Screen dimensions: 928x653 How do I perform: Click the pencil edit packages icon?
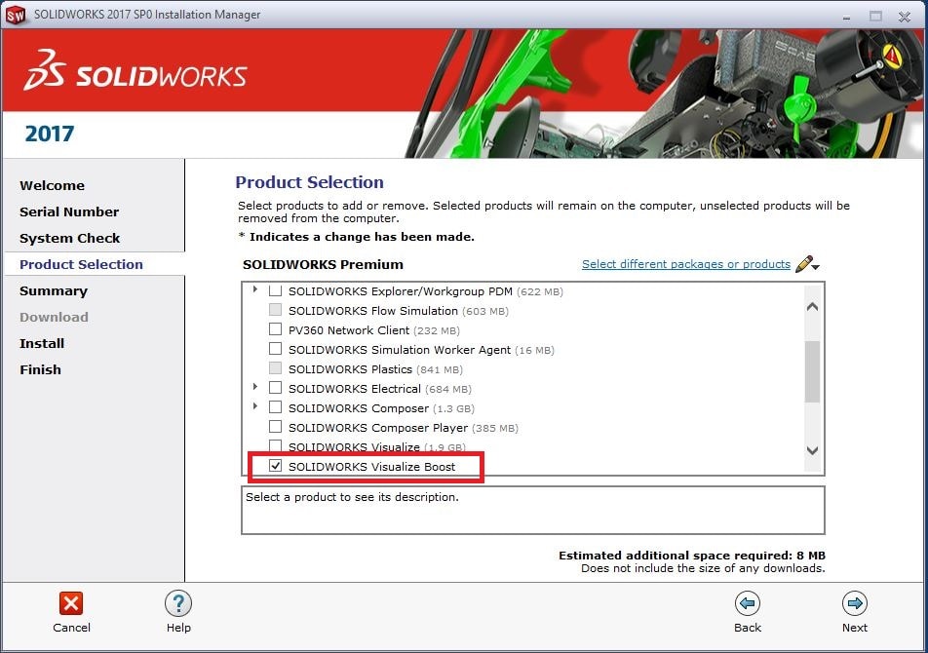804,263
